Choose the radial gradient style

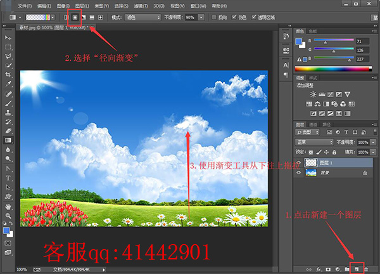75,18
